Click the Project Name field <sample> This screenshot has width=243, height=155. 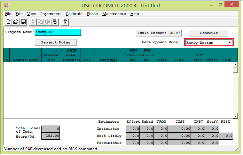(x=58, y=32)
